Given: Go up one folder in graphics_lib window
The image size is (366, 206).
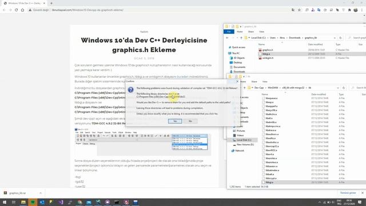Looking at the screenshot, I should [x=241, y=38].
